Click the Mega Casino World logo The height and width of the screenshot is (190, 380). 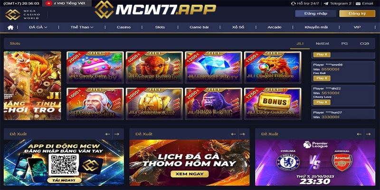click(x=22, y=15)
